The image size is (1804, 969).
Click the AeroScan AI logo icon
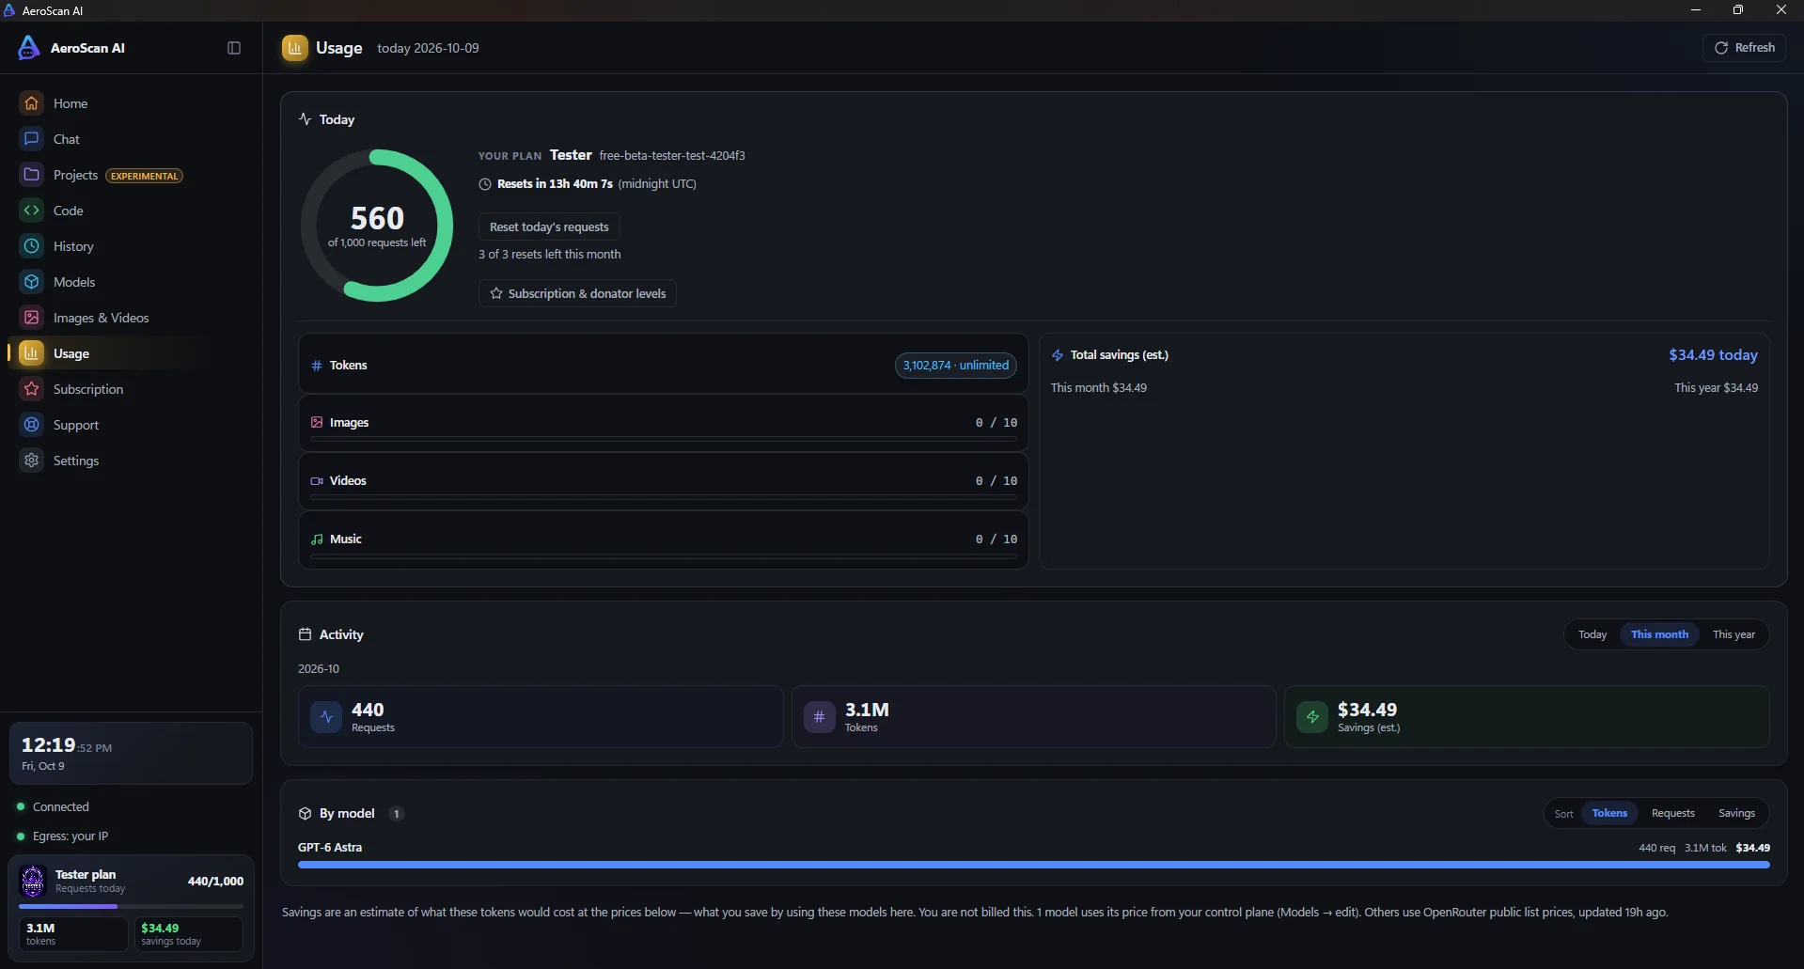29,48
